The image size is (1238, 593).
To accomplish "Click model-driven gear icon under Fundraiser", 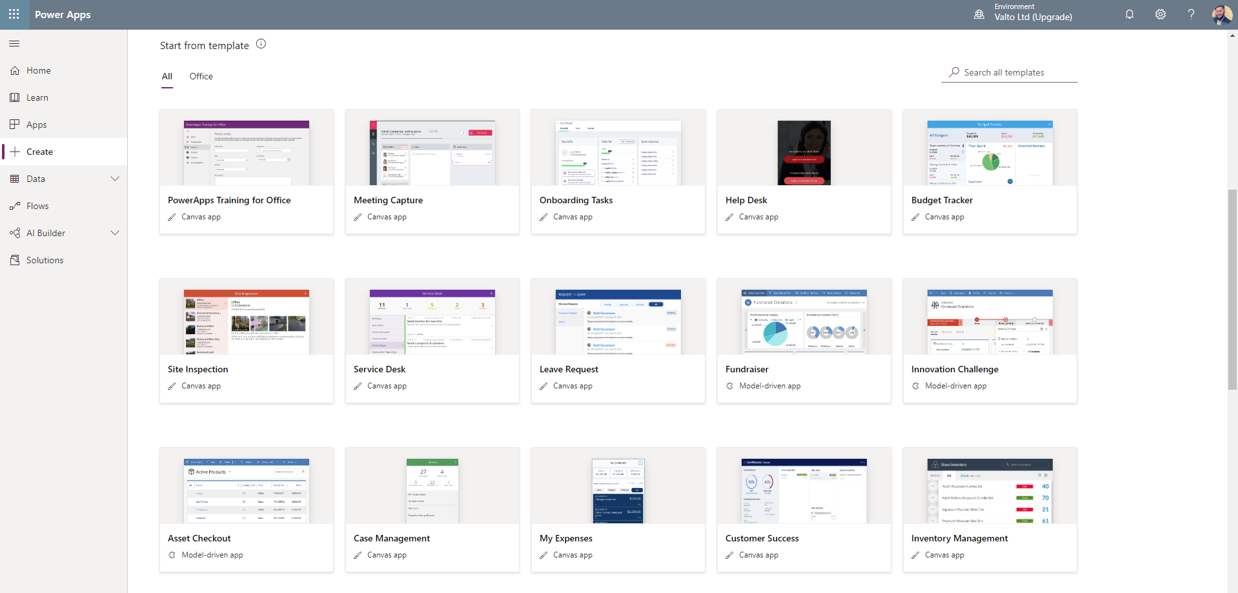I will 729,386.
